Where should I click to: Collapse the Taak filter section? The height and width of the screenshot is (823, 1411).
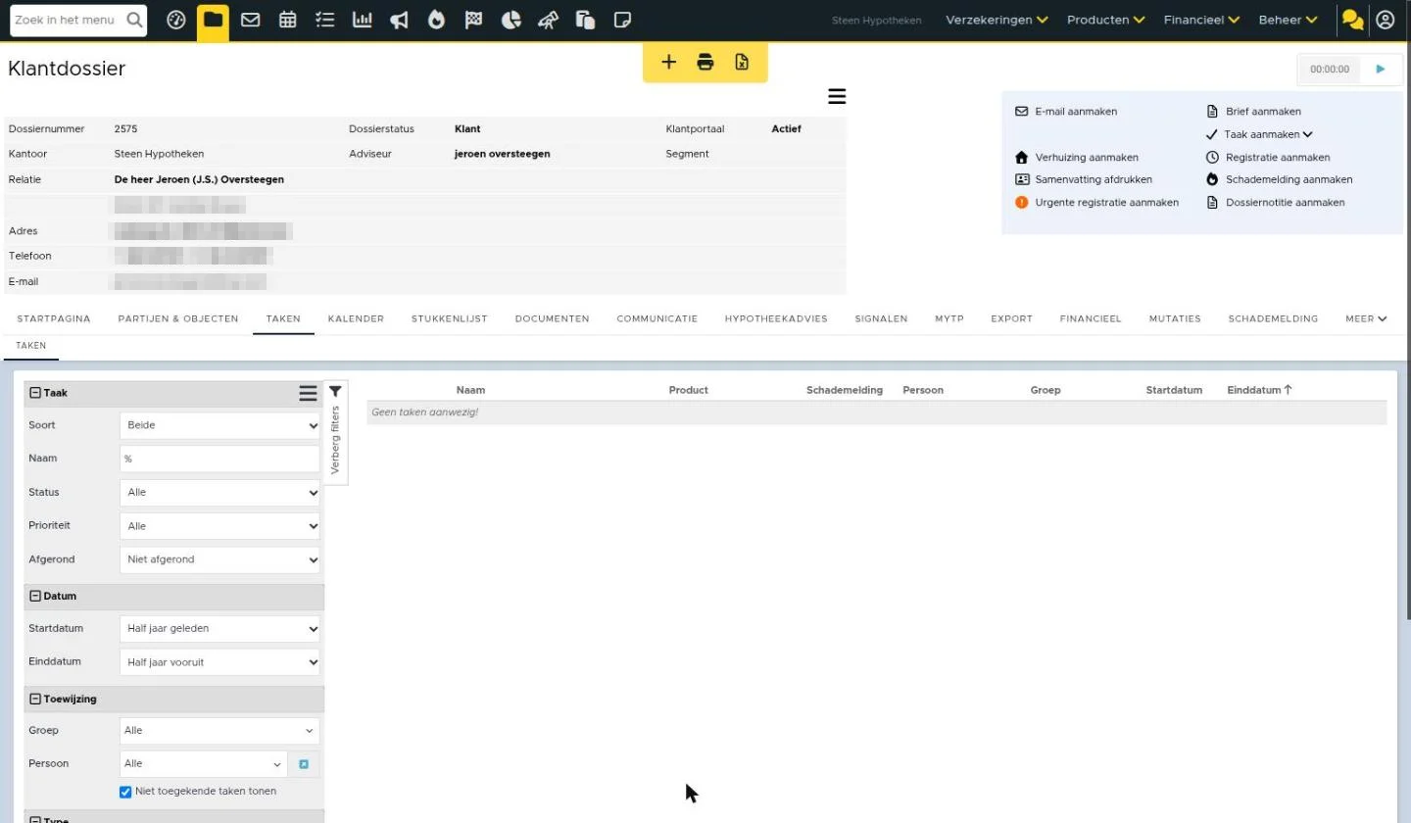(35, 393)
